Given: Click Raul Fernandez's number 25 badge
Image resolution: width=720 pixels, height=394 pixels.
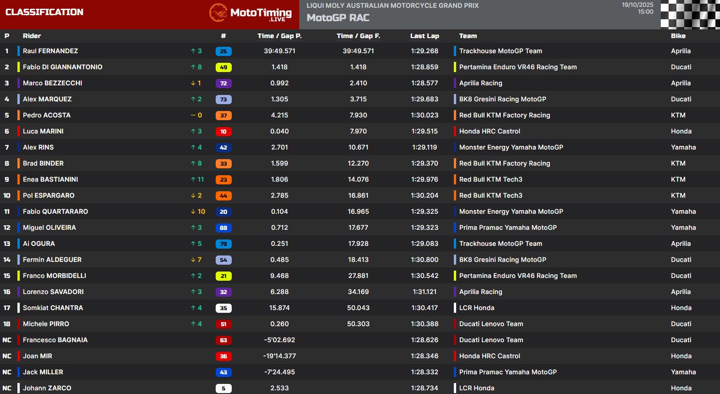Looking at the screenshot, I should click(x=223, y=51).
